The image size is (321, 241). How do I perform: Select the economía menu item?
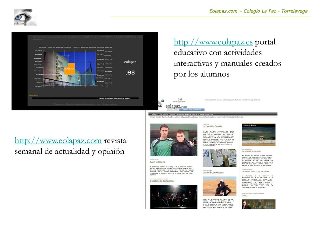(x=172, y=114)
